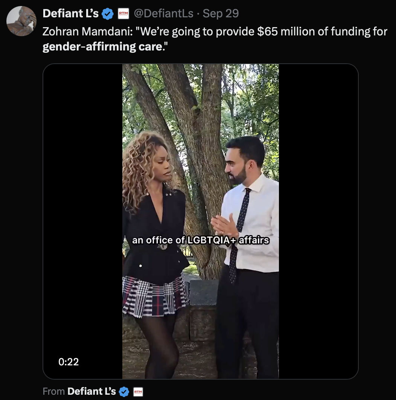The width and height of the screenshot is (396, 400).
Task: Click the 0:22 video duration label
Action: 69,362
